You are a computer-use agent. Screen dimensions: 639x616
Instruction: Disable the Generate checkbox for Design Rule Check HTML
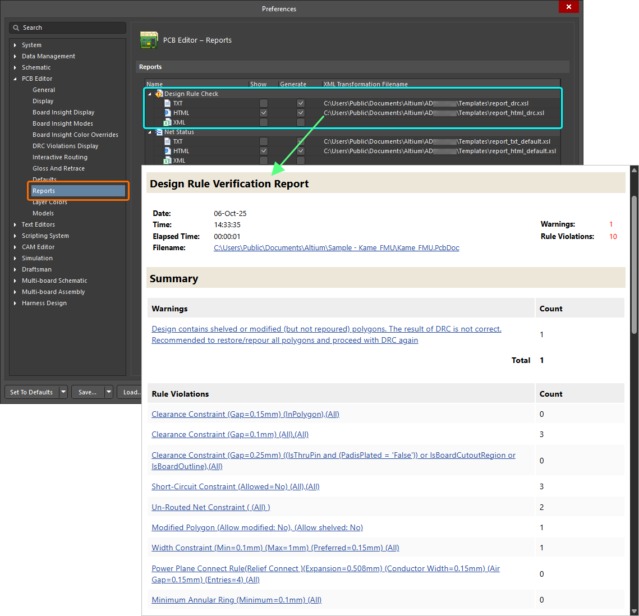click(300, 113)
